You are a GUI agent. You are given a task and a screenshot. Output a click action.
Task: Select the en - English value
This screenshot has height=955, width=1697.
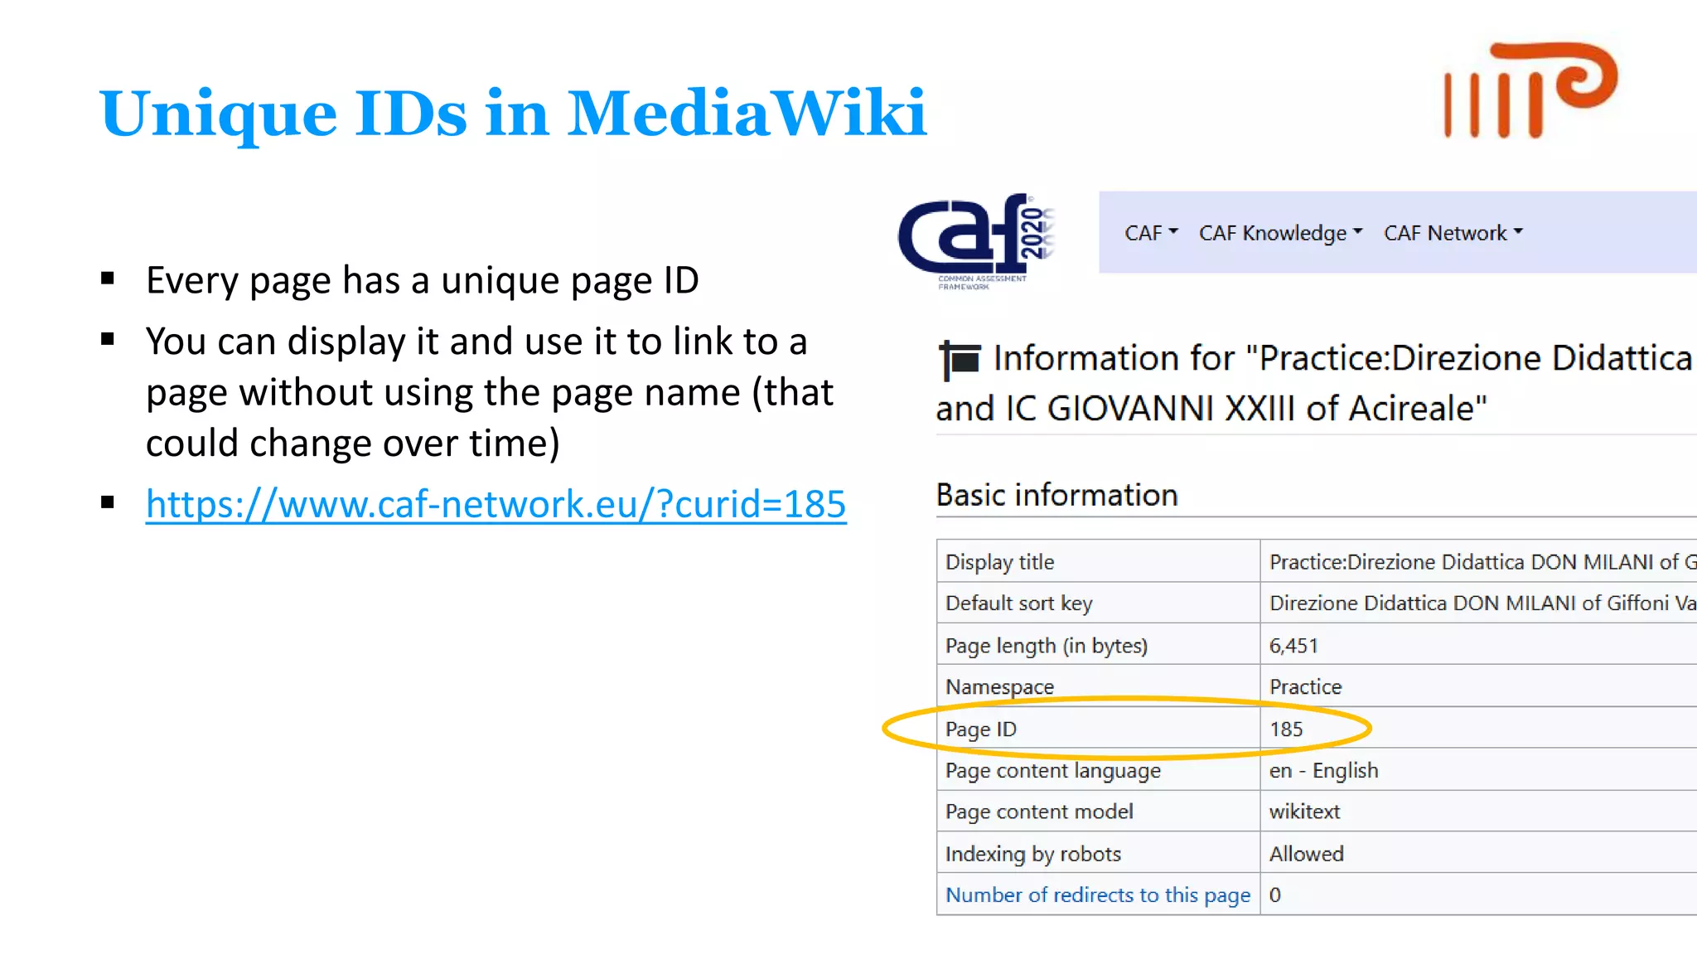[x=1323, y=770]
